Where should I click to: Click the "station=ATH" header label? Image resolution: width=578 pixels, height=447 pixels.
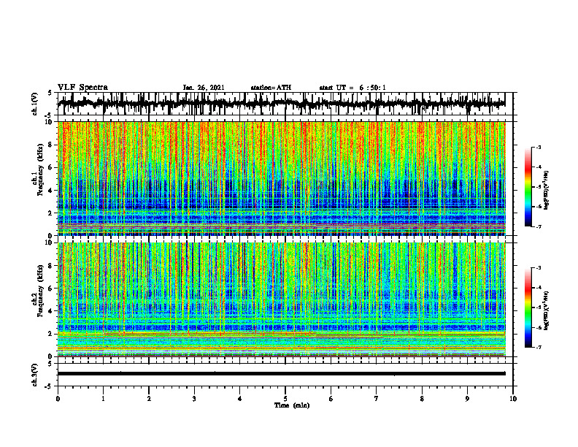pyautogui.click(x=271, y=88)
